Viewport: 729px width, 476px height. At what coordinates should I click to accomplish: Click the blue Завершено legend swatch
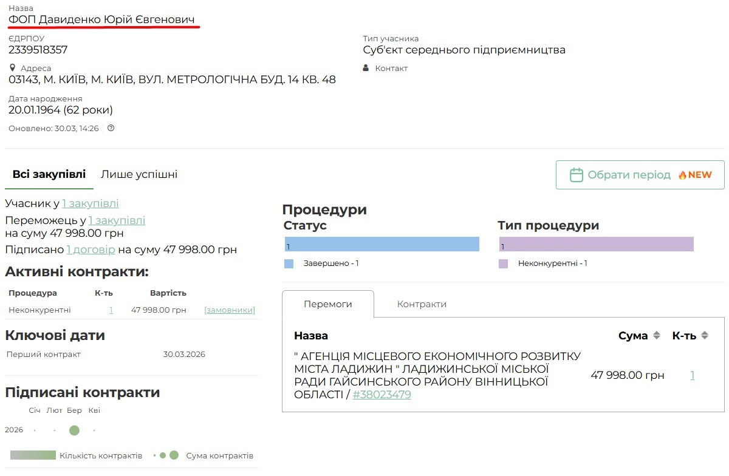[x=289, y=263]
